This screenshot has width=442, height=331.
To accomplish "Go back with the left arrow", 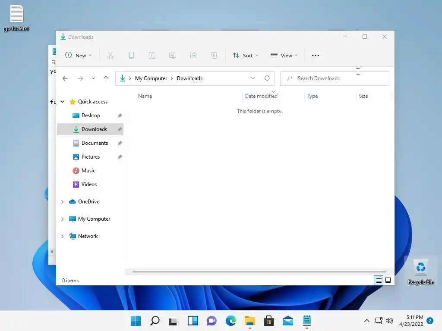I will pos(65,78).
